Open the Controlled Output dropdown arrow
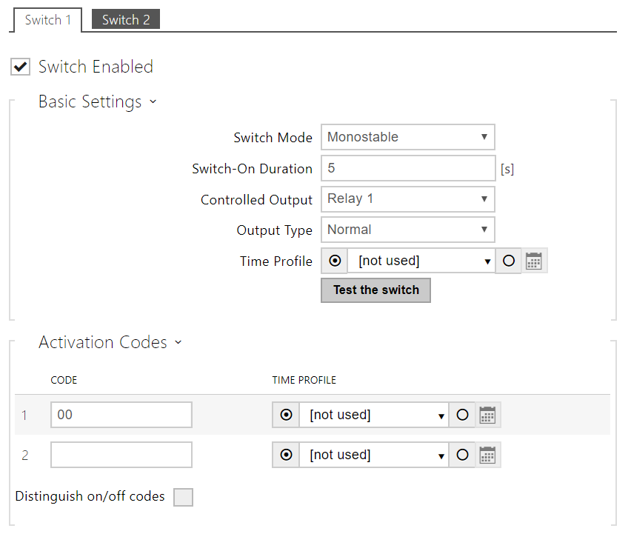631x534 pixels. pyautogui.click(x=485, y=199)
